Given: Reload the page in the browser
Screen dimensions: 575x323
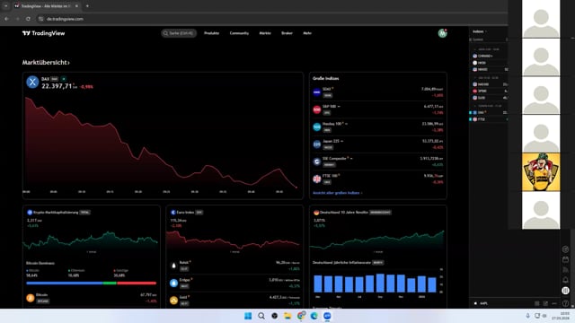Looking at the screenshot, I should pyautogui.click(x=28, y=19).
